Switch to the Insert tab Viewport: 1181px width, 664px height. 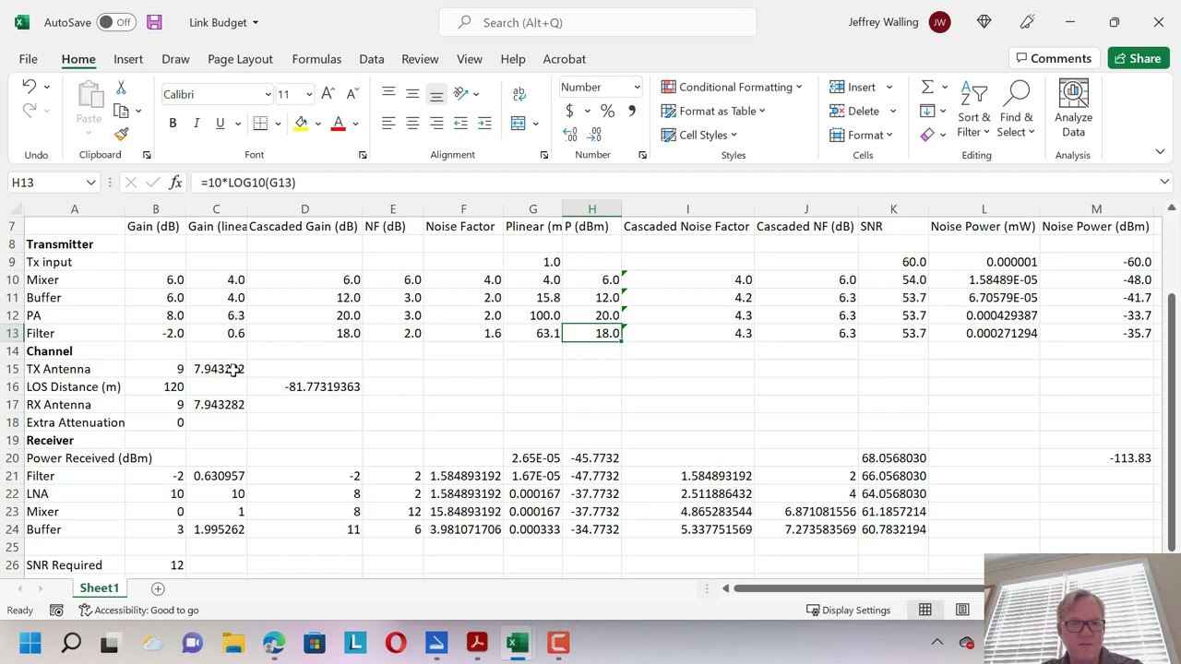tap(128, 59)
